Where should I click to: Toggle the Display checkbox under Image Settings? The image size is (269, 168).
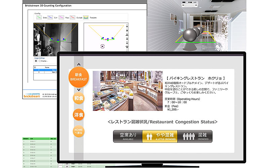(x=40, y=61)
